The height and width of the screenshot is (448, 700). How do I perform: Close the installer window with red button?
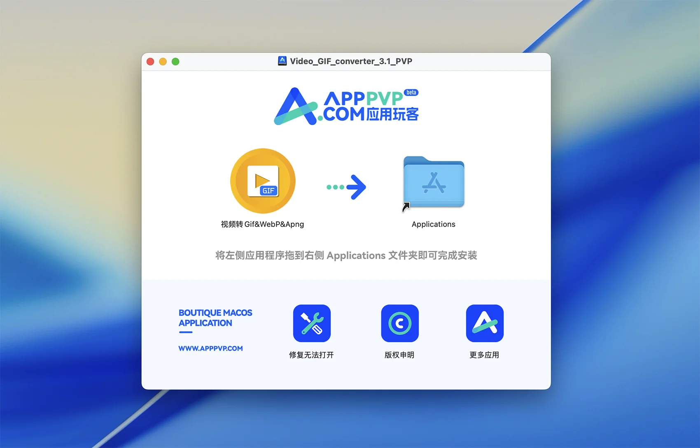coord(150,62)
